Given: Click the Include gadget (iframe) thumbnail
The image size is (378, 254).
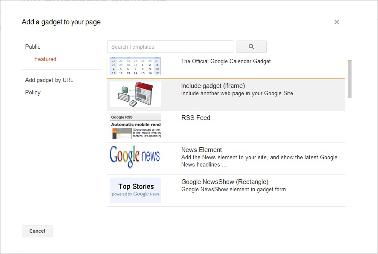Looking at the screenshot, I should coord(135,94).
